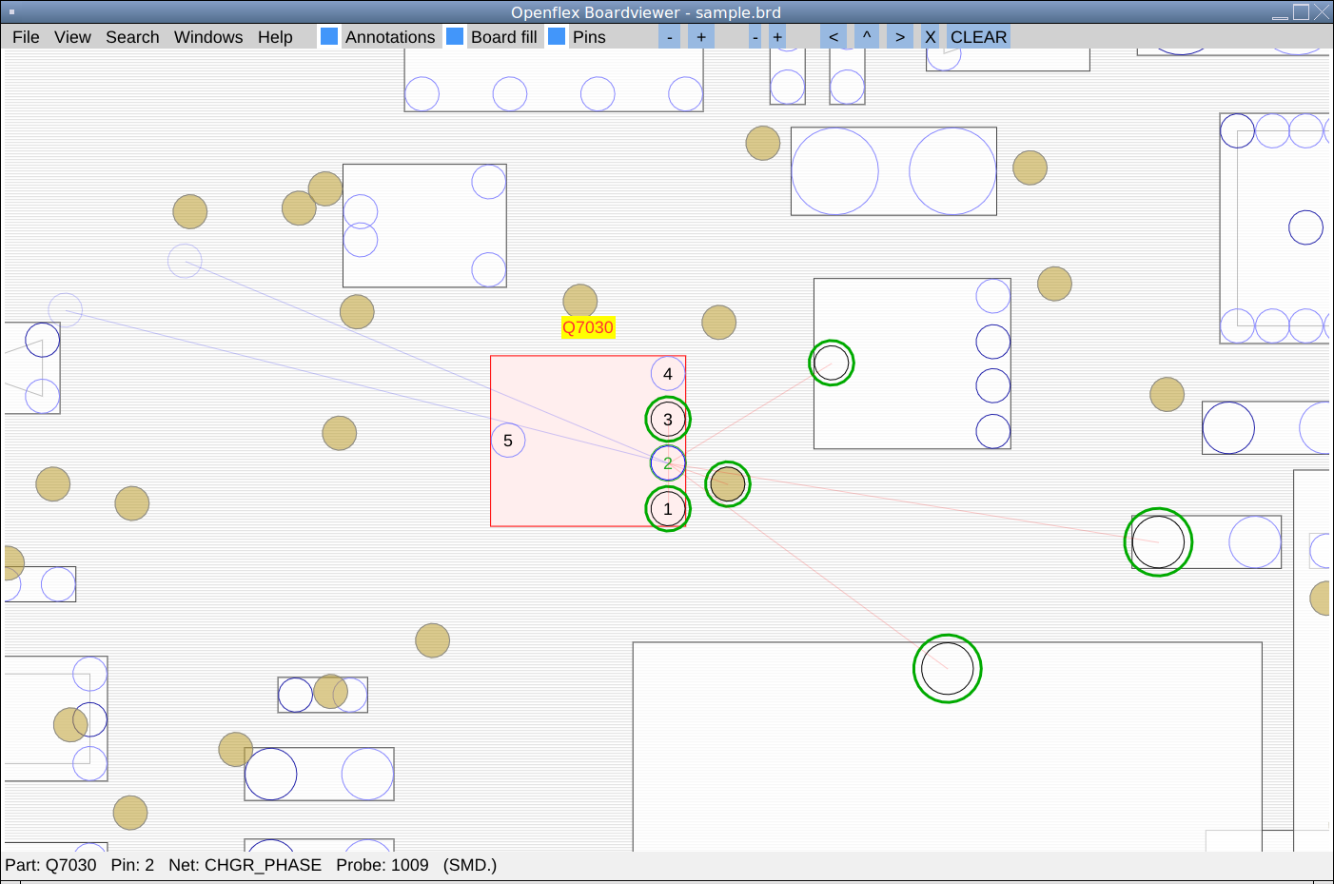Select pin 4 of Q7030
This screenshot has height=884, width=1334.
[x=668, y=374]
